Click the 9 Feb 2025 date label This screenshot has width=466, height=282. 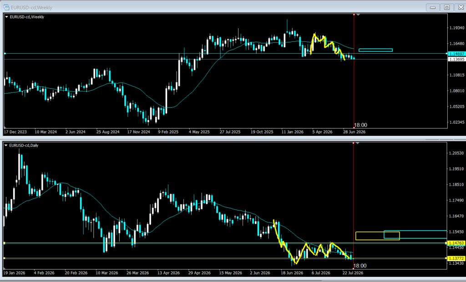pos(168,132)
